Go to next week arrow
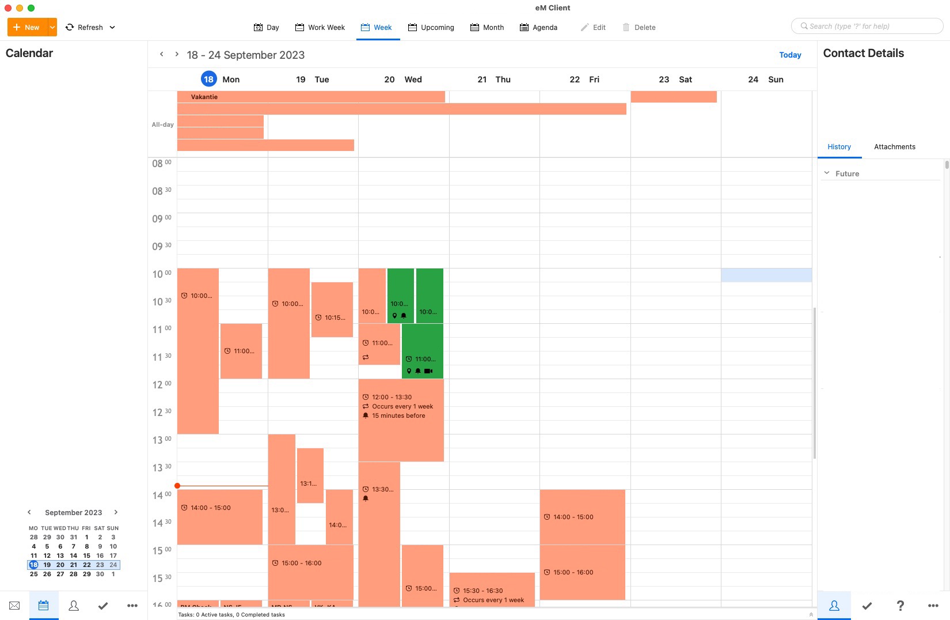The height and width of the screenshot is (620, 950). tap(177, 54)
